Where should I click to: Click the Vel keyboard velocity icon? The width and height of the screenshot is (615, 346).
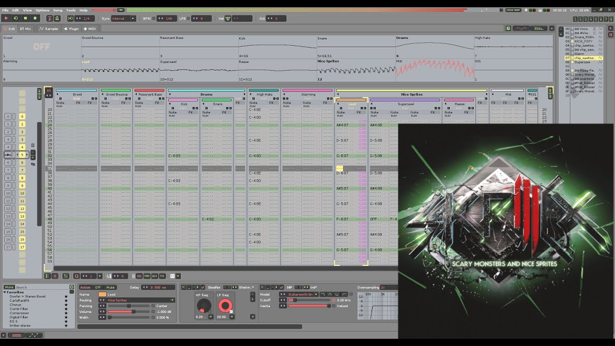(x=228, y=18)
